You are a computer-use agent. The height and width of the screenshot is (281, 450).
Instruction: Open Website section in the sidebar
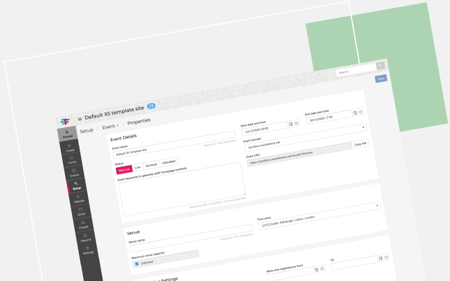coord(78,198)
